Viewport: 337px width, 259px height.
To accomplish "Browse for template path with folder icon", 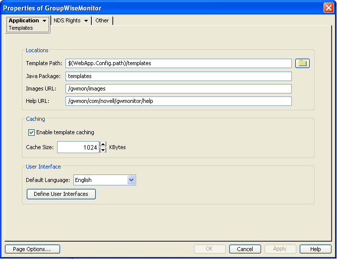I will (302, 63).
